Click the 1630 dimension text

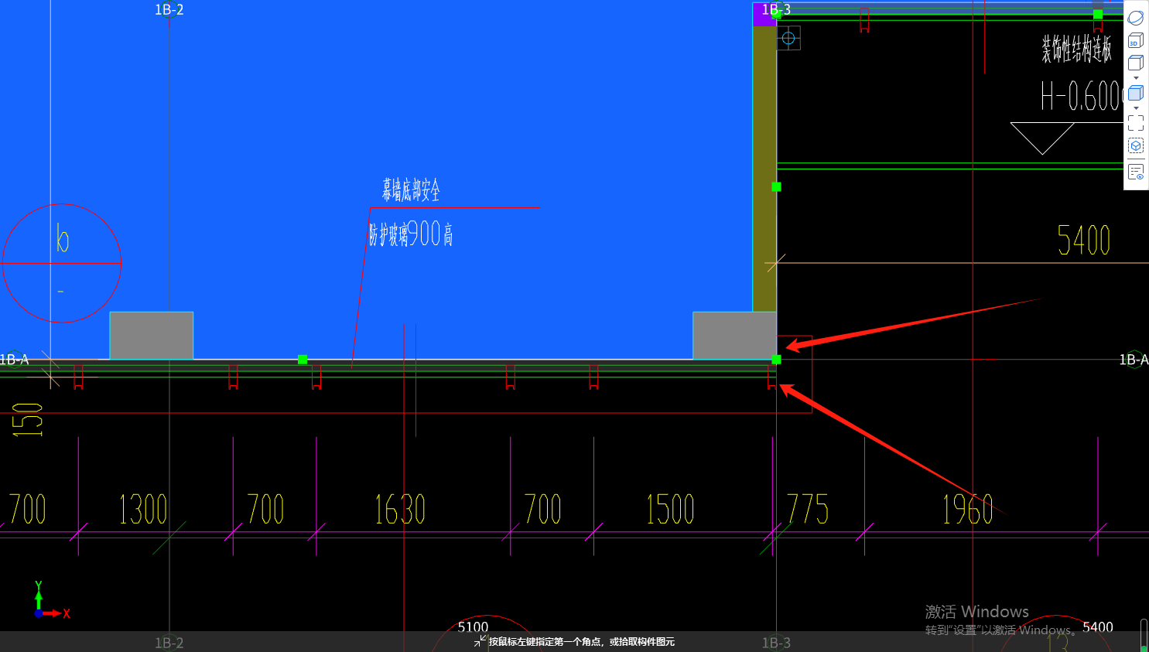pos(400,510)
